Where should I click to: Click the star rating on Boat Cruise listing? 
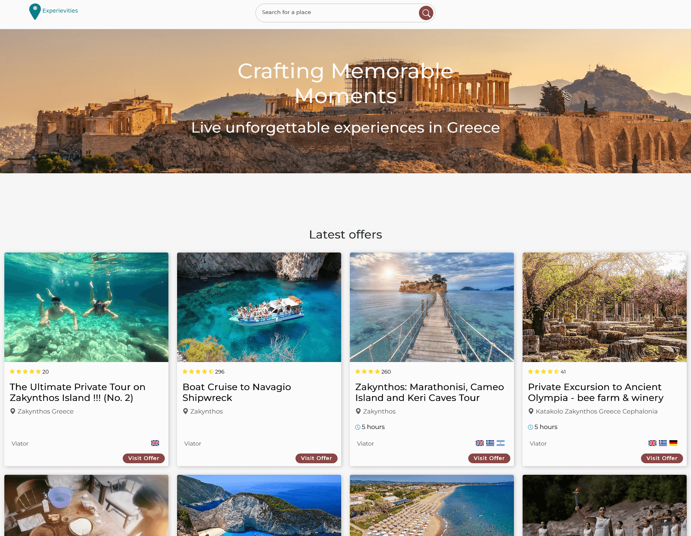point(198,371)
